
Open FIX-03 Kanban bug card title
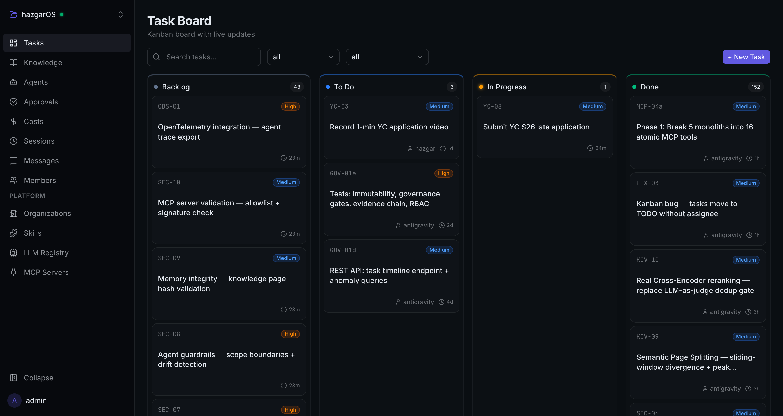pyautogui.click(x=687, y=209)
